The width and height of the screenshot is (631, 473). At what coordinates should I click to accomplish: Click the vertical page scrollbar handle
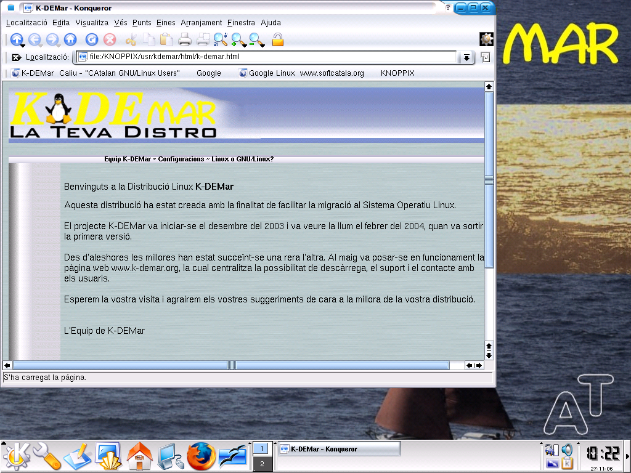coord(489,179)
